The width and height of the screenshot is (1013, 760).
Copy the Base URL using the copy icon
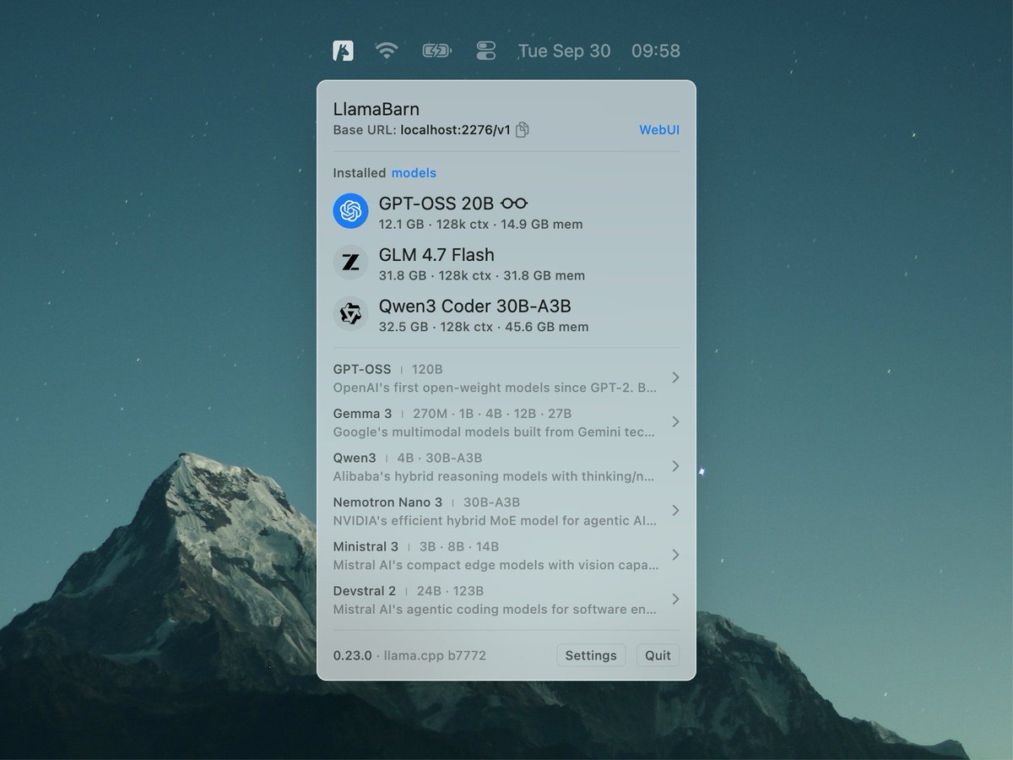pos(522,130)
